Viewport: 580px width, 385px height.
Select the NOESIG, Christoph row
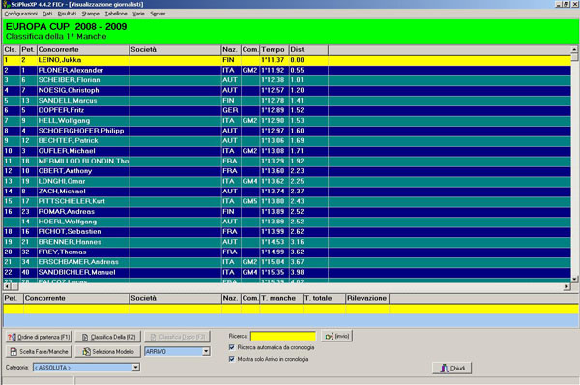pos(287,90)
